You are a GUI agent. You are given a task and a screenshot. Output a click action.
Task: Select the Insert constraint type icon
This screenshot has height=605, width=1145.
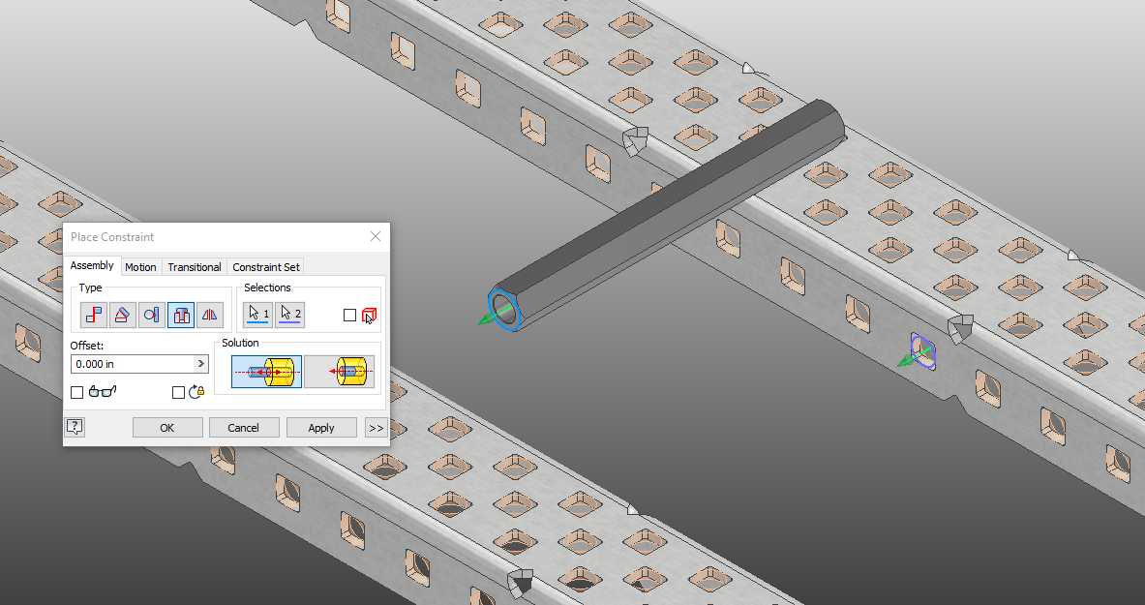point(181,315)
